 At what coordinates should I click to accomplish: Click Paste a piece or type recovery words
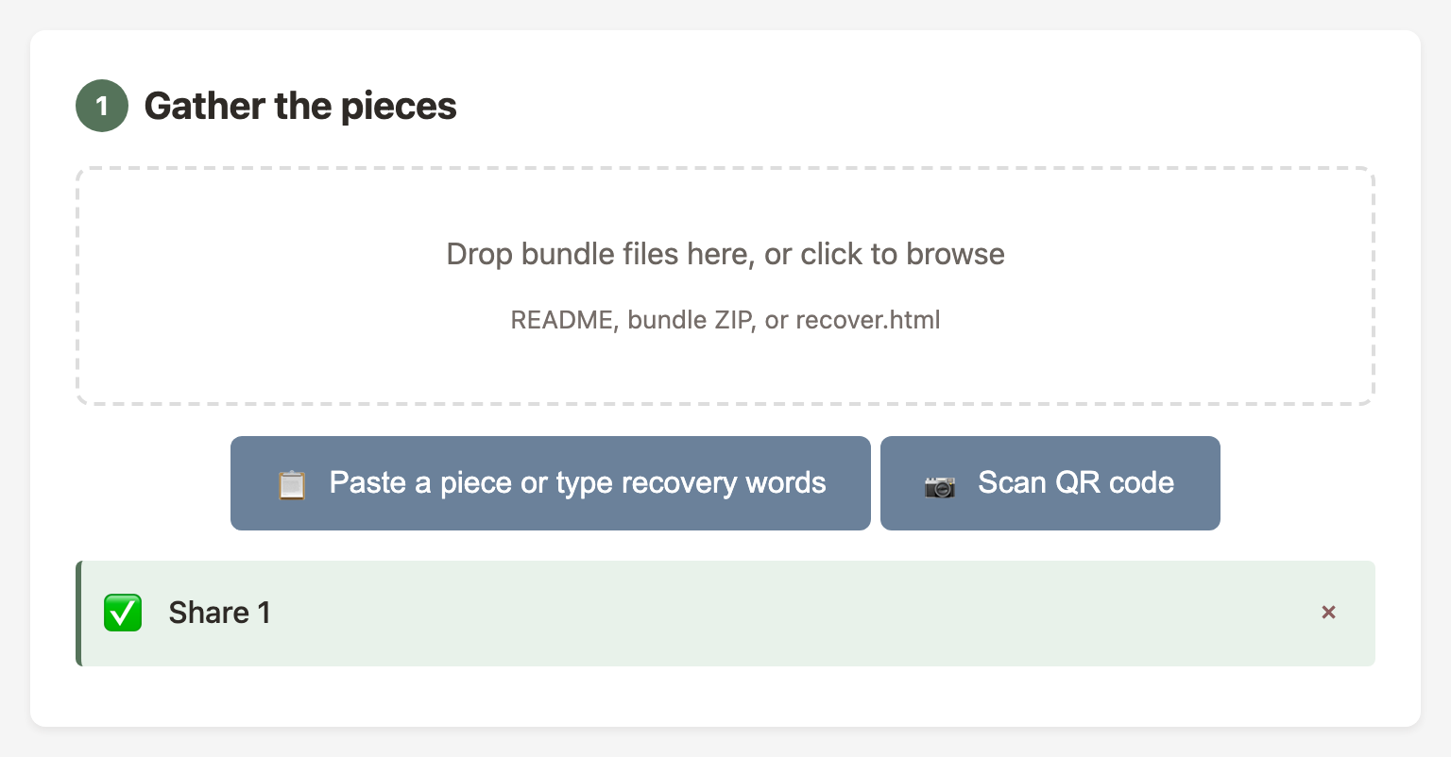click(551, 483)
